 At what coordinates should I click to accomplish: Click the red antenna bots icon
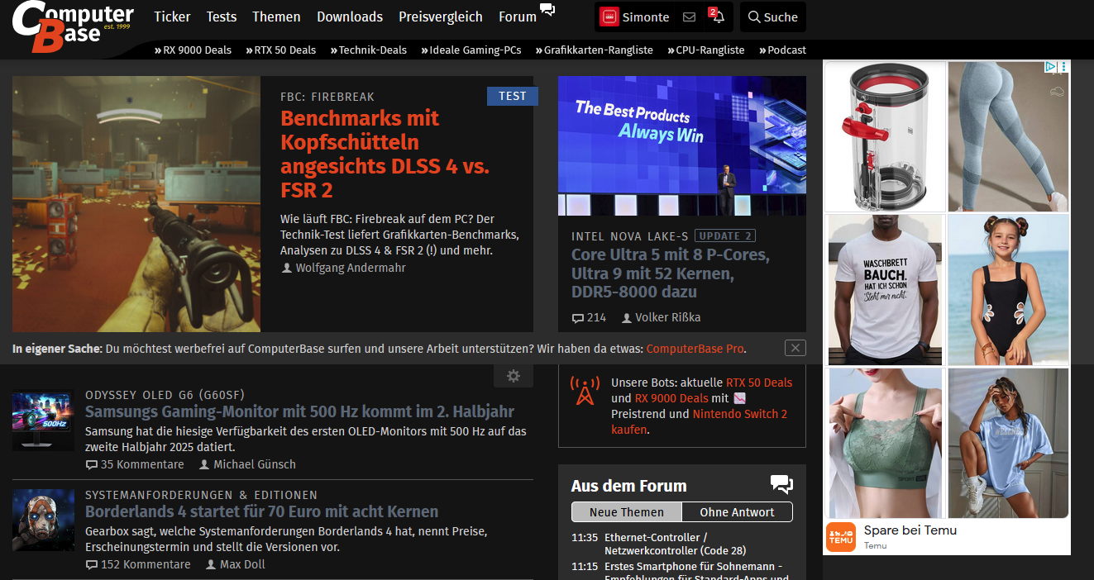click(585, 391)
